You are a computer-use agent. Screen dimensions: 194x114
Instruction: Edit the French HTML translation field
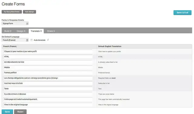[48, 57]
